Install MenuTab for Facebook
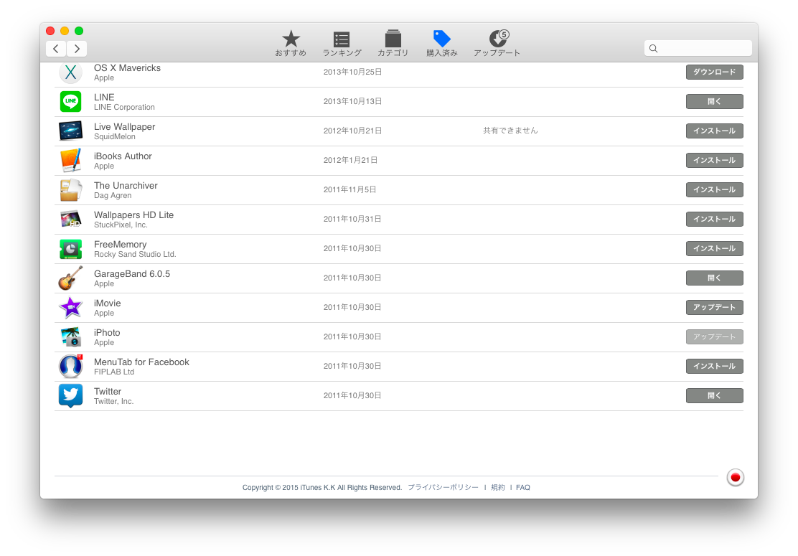Screen dimensions: 798x556 pyautogui.click(x=715, y=367)
